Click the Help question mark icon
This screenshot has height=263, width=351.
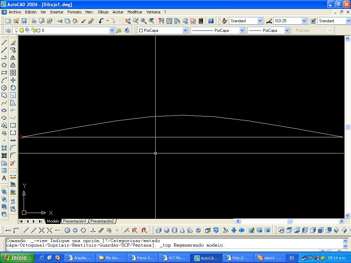tap(211, 21)
